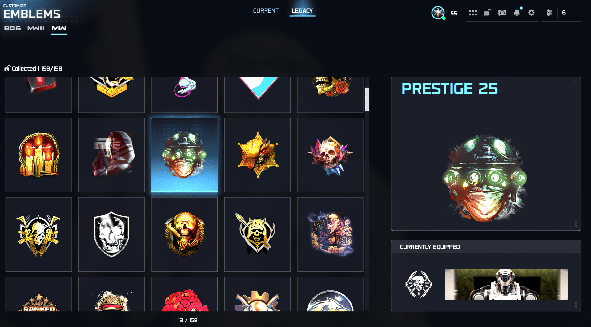Select the MWIII game filter
This screenshot has width=591, height=327.
[x=36, y=28]
